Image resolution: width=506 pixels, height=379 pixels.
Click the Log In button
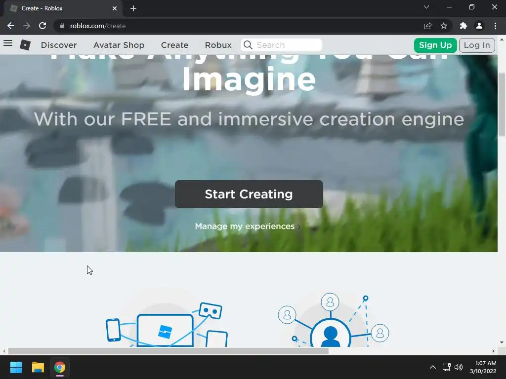tap(477, 45)
